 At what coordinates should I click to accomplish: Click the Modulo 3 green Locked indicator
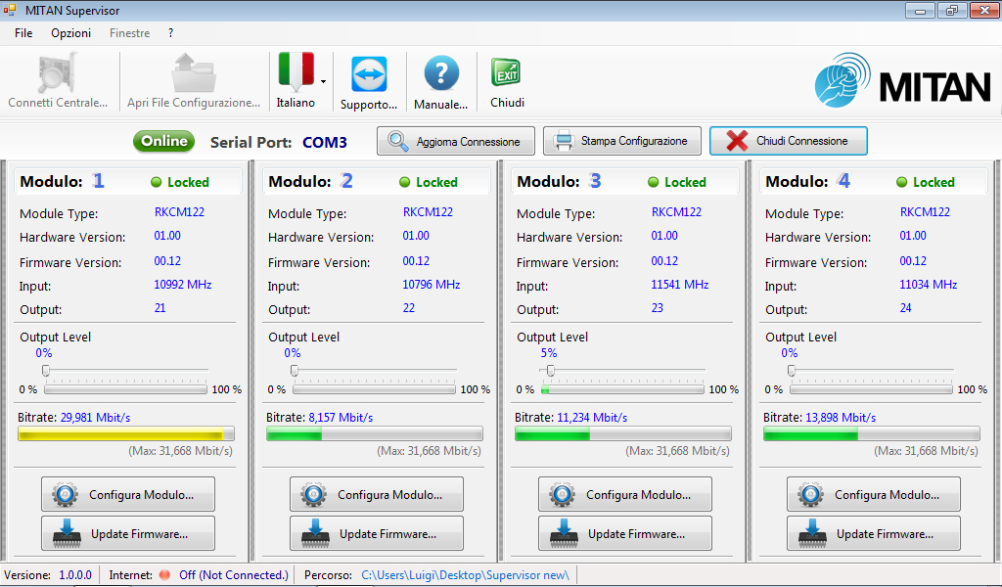click(x=653, y=182)
